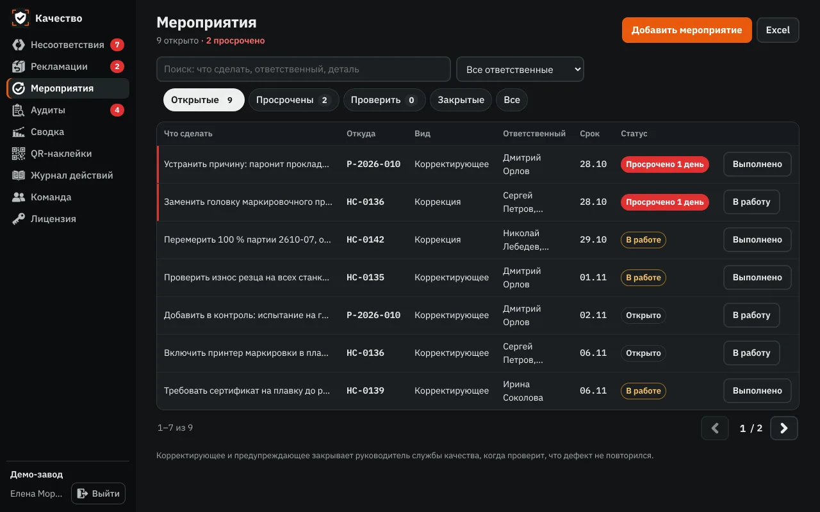Click the red badge 4 on Аудиты
The width and height of the screenshot is (820, 512).
[117, 110]
